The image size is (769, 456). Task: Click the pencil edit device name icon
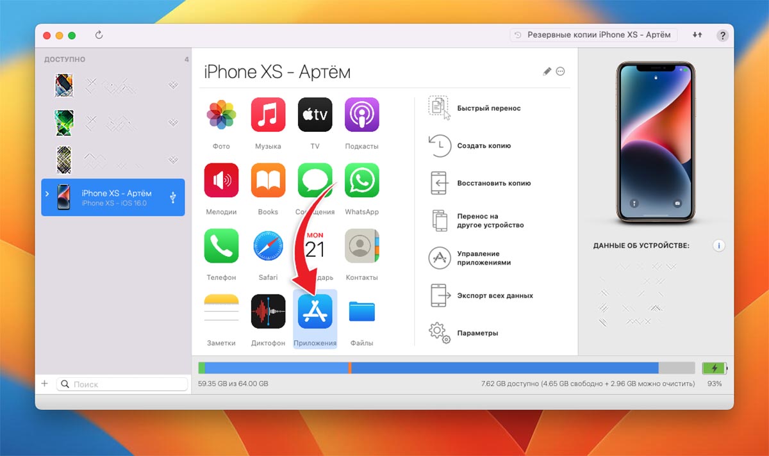tap(547, 72)
